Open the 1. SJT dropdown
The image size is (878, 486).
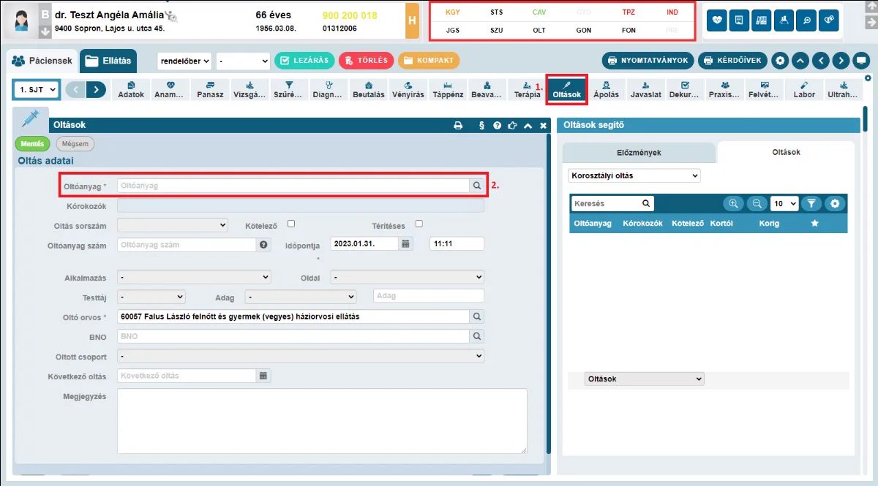click(x=36, y=89)
